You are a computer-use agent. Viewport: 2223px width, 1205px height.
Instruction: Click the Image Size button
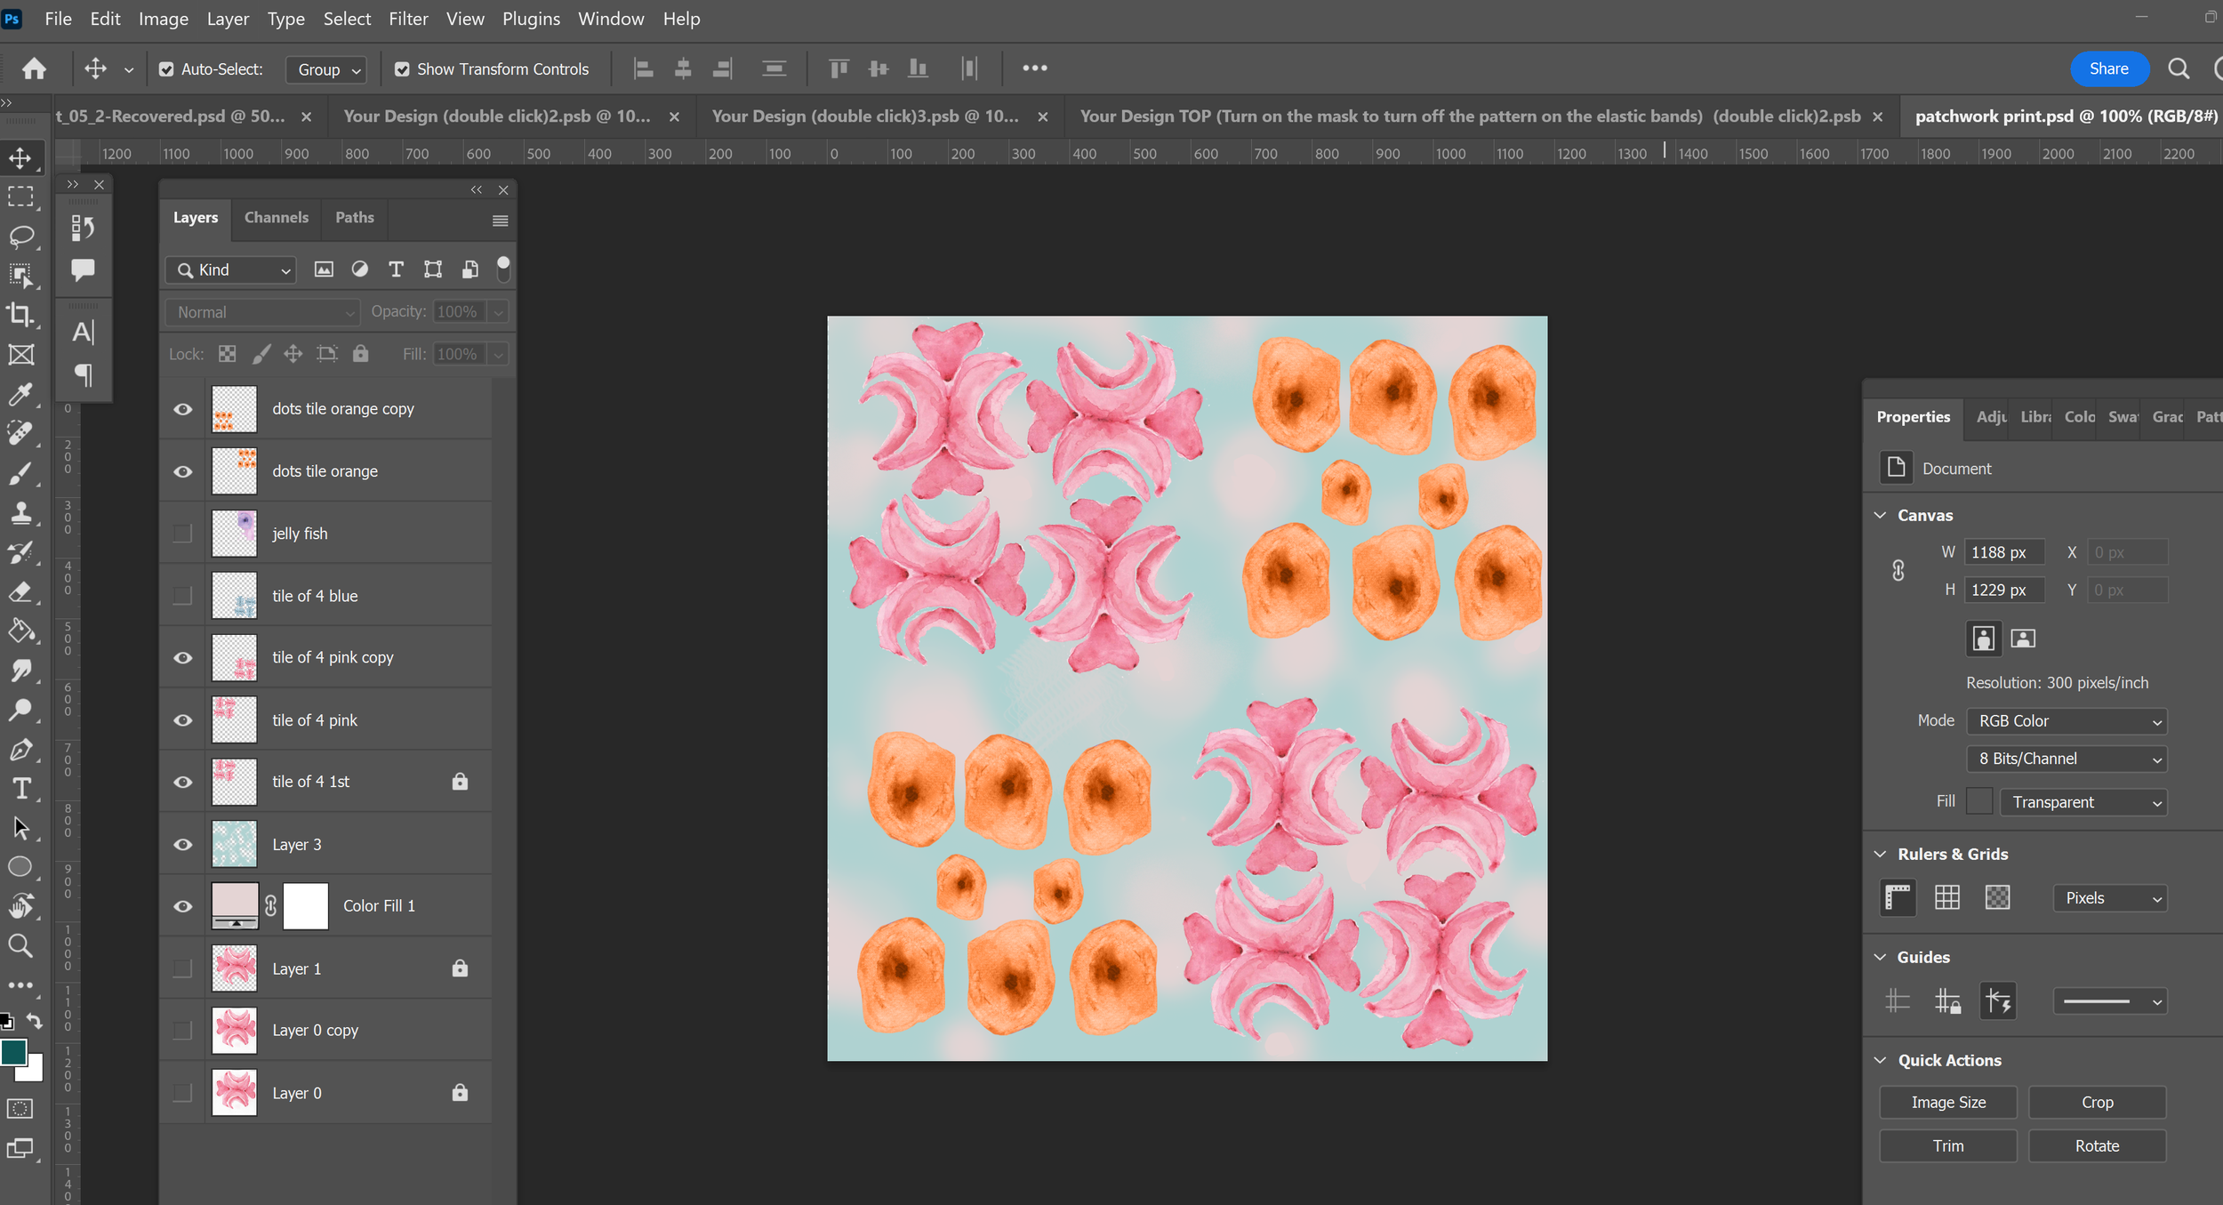(x=1947, y=1102)
